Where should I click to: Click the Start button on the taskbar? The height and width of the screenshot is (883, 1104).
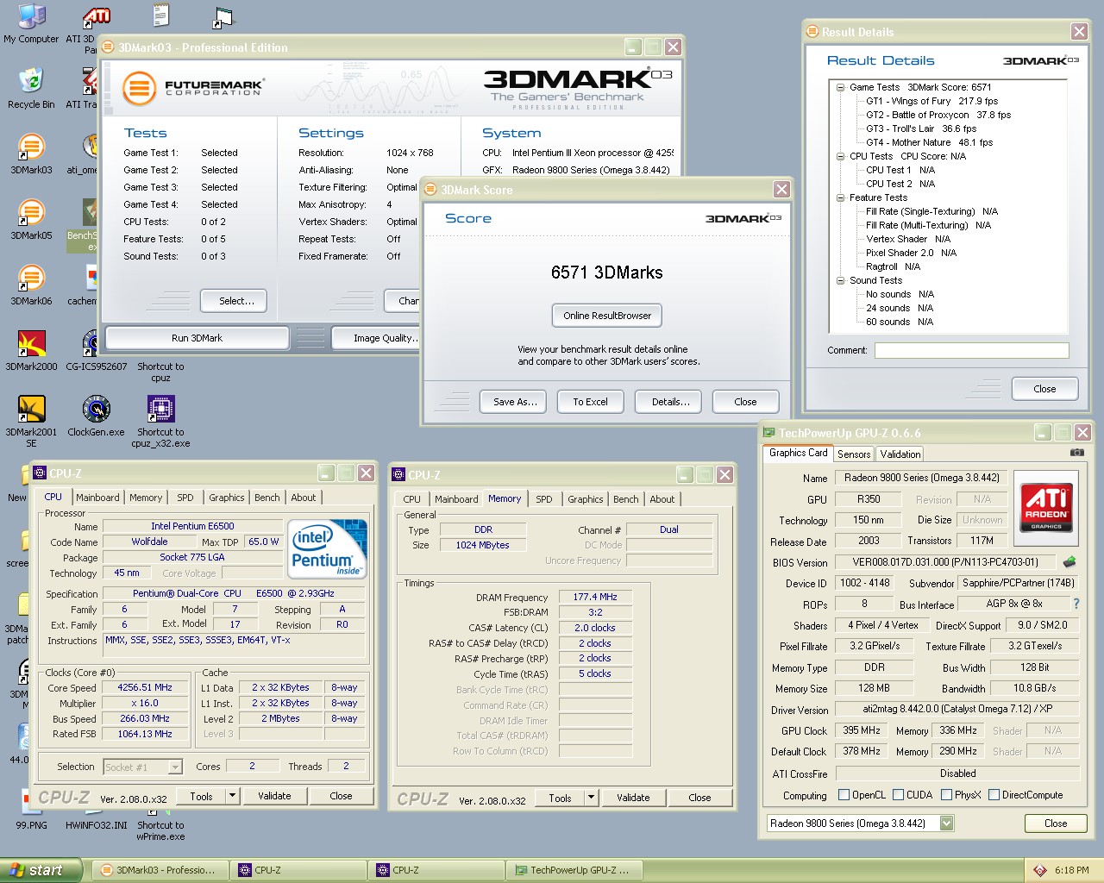pos(41,870)
